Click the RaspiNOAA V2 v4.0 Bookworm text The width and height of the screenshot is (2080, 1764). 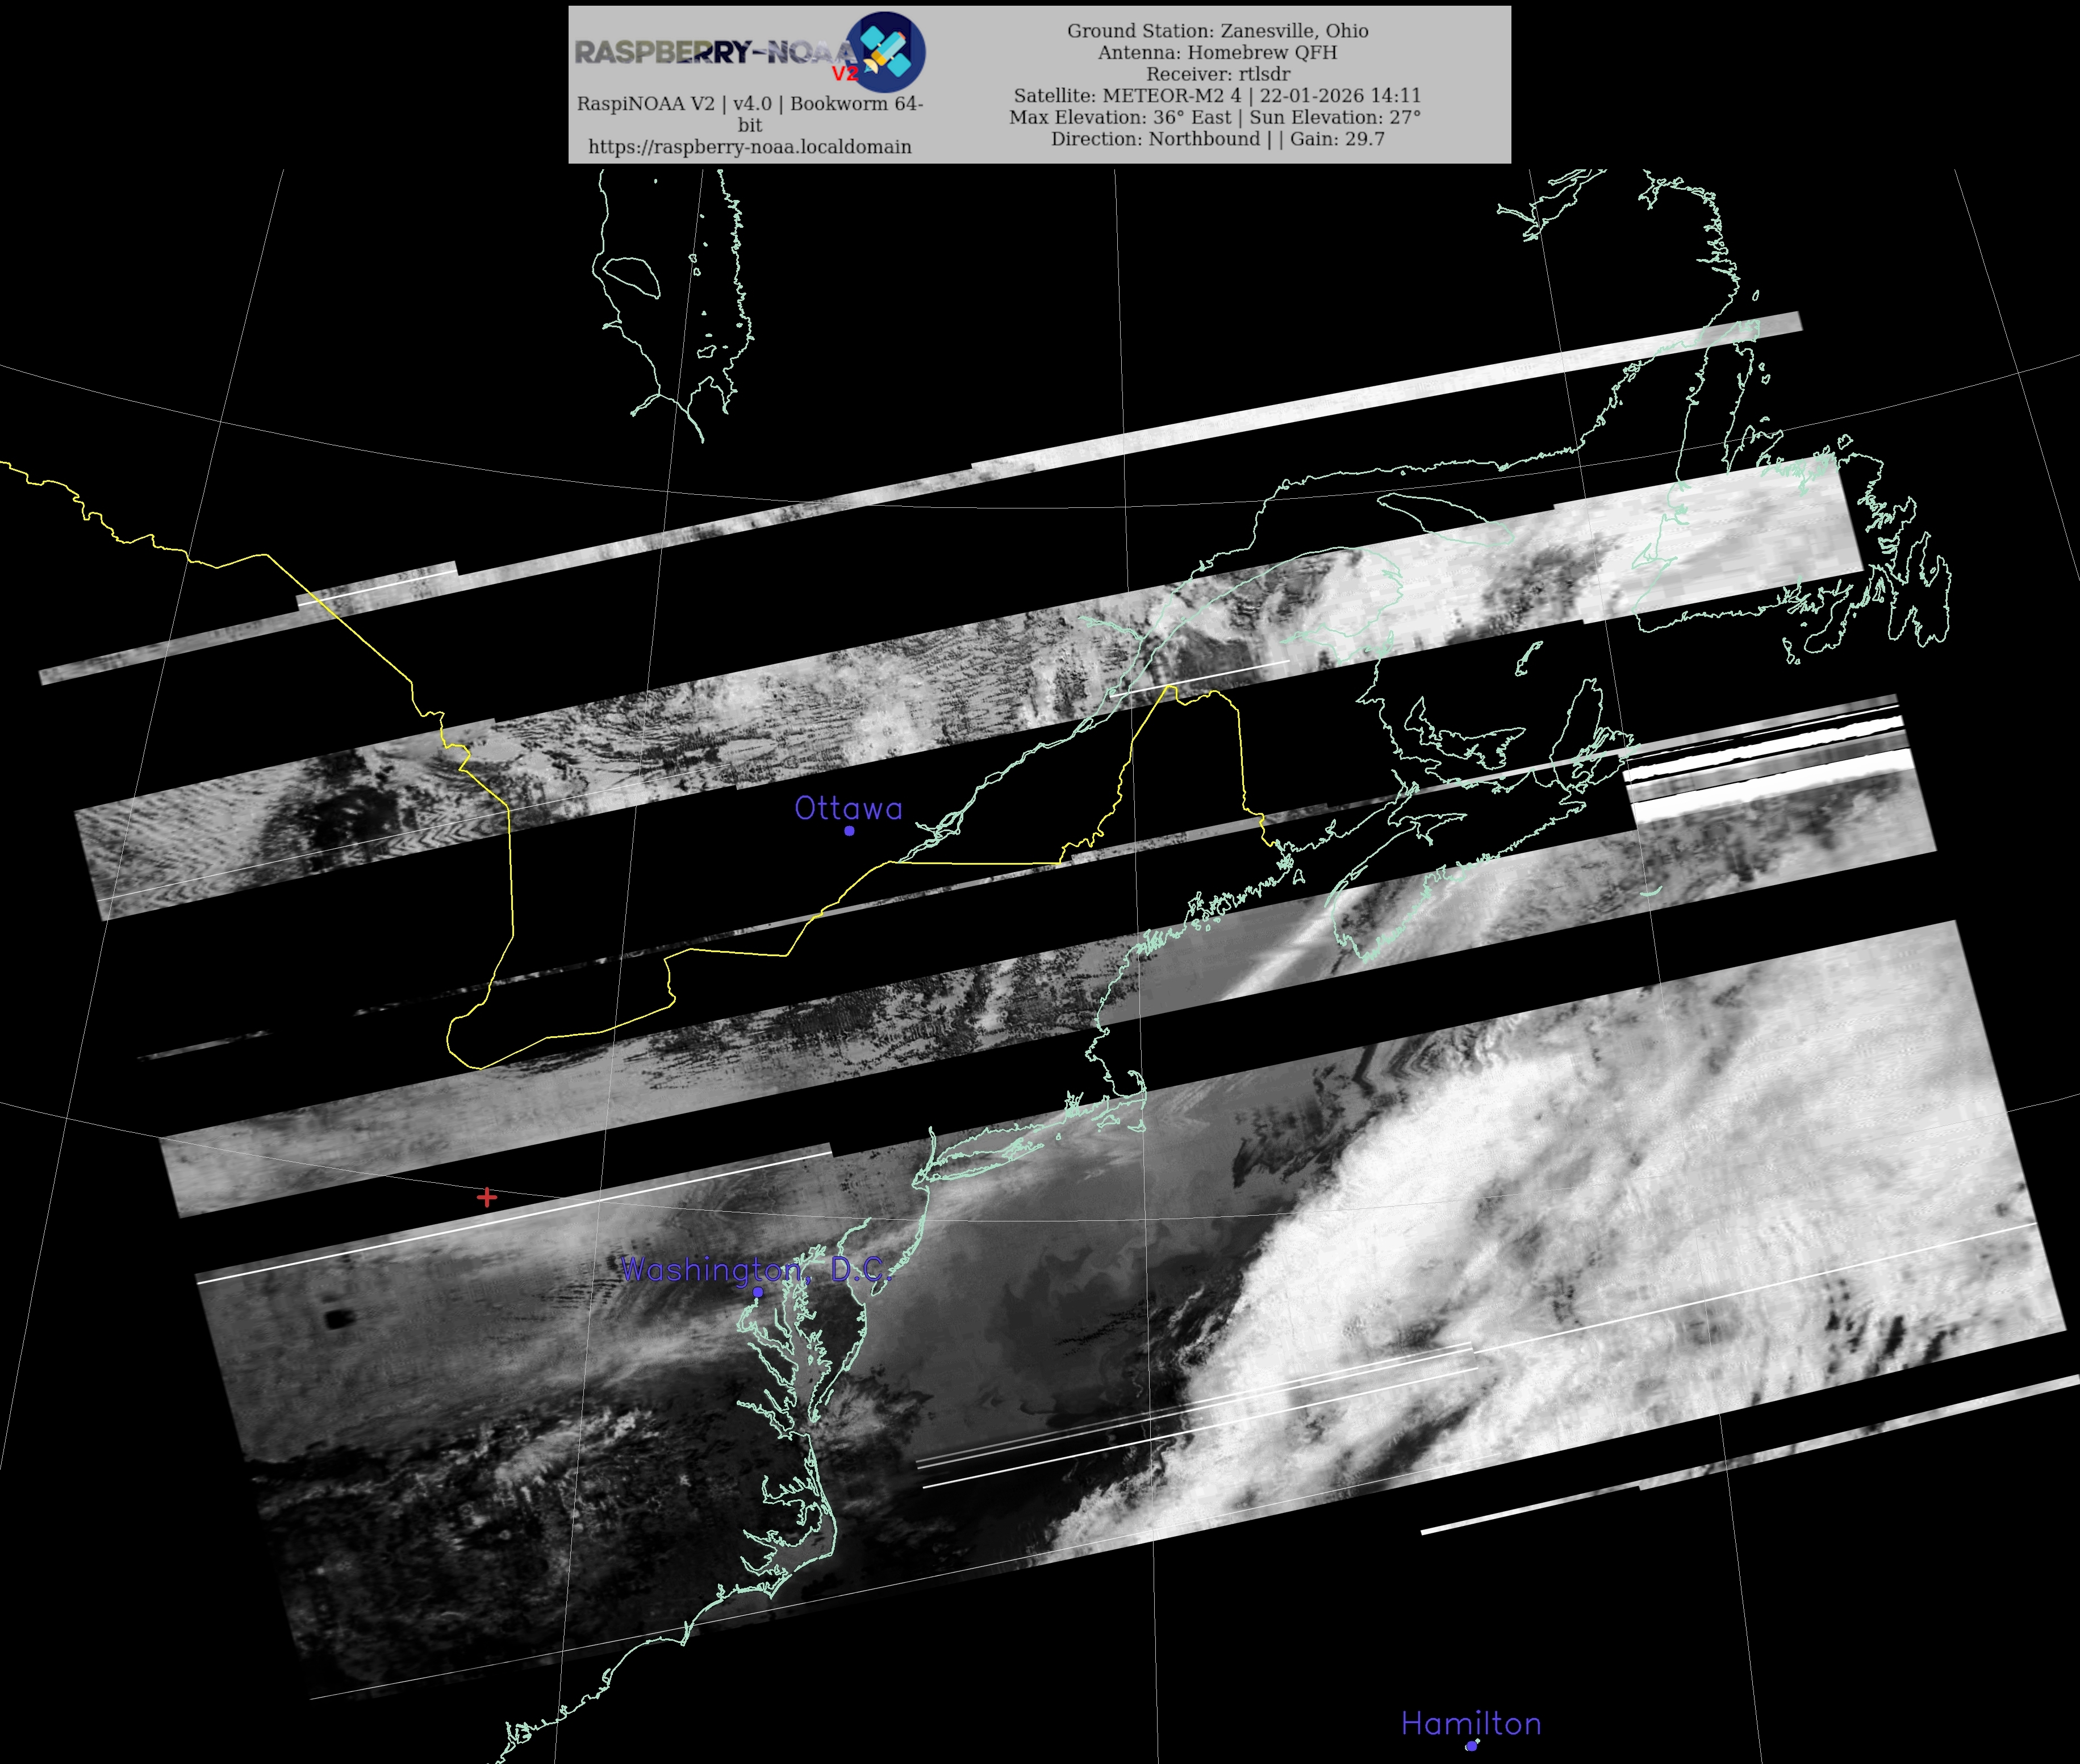[750, 104]
